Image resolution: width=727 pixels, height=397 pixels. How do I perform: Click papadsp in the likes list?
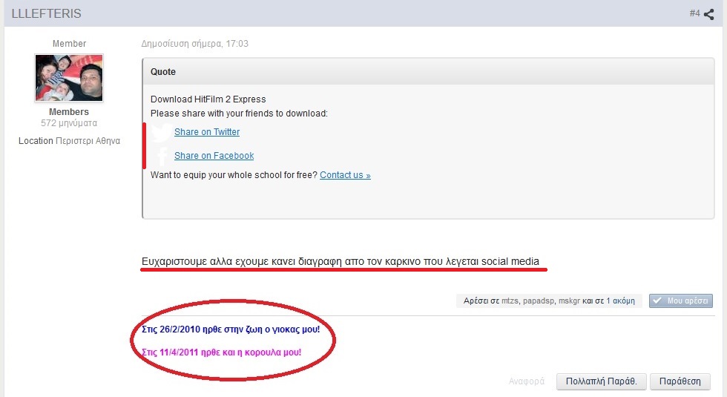(x=539, y=301)
